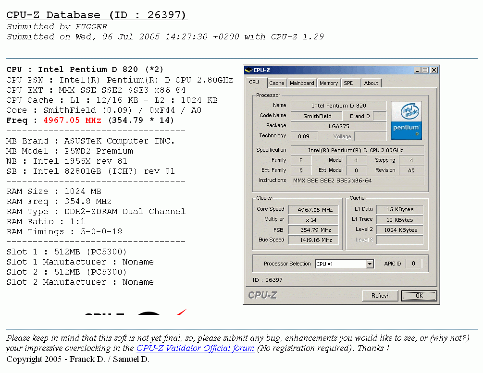Click the Level 2 value 1024 KBytes

(400, 230)
